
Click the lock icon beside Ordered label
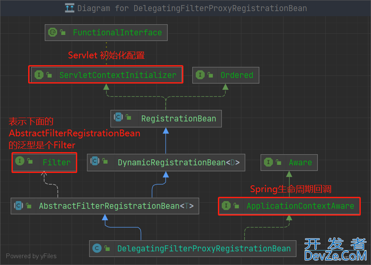coord(210,75)
